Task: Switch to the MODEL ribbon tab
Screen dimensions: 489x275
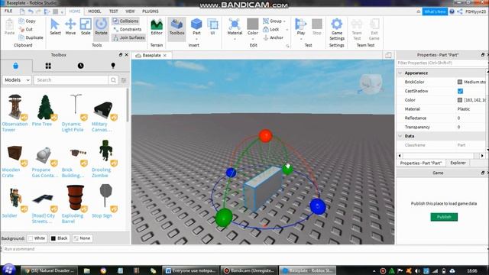Action: click(x=94, y=11)
